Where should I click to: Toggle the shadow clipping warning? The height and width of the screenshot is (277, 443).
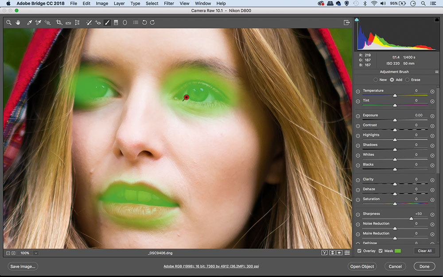[357, 20]
